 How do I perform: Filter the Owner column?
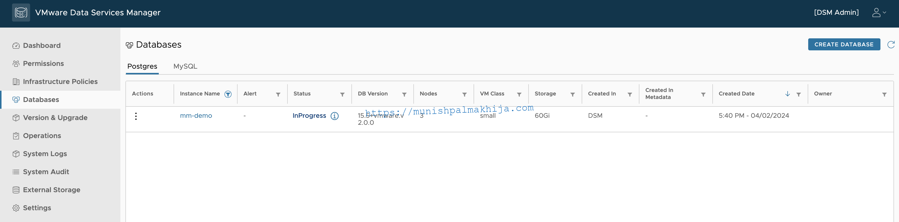coord(884,94)
